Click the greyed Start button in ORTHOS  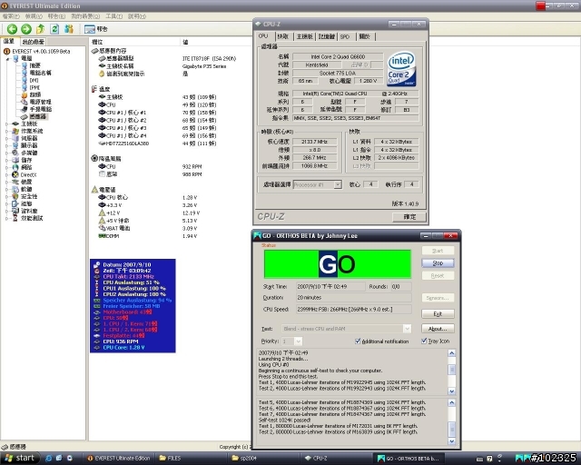coord(438,251)
